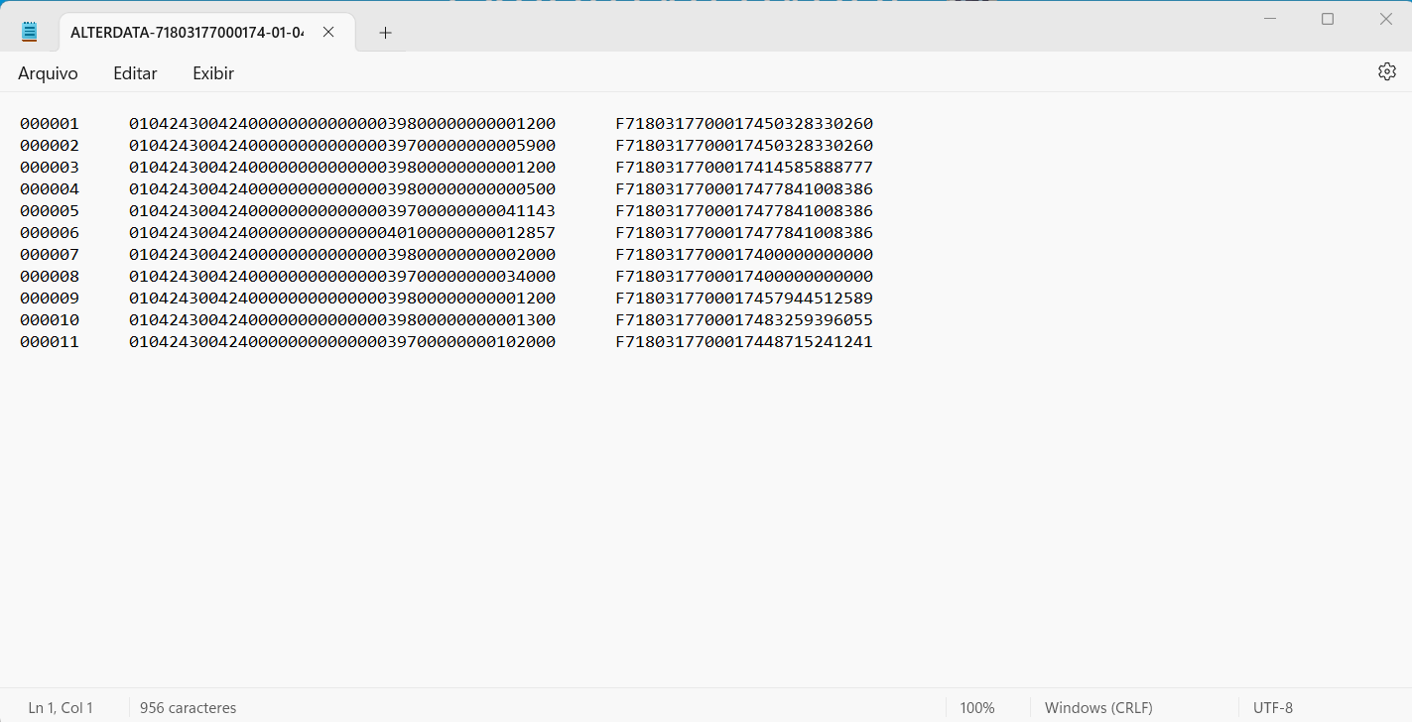This screenshot has height=722, width=1412.
Task: Click line number 000008
Action: (50, 277)
